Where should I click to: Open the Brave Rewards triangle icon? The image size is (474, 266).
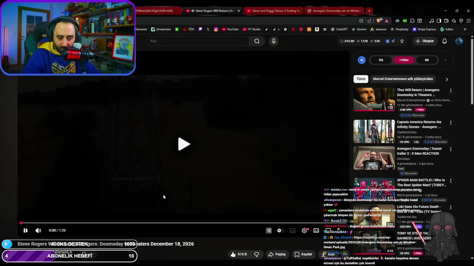click(387, 21)
